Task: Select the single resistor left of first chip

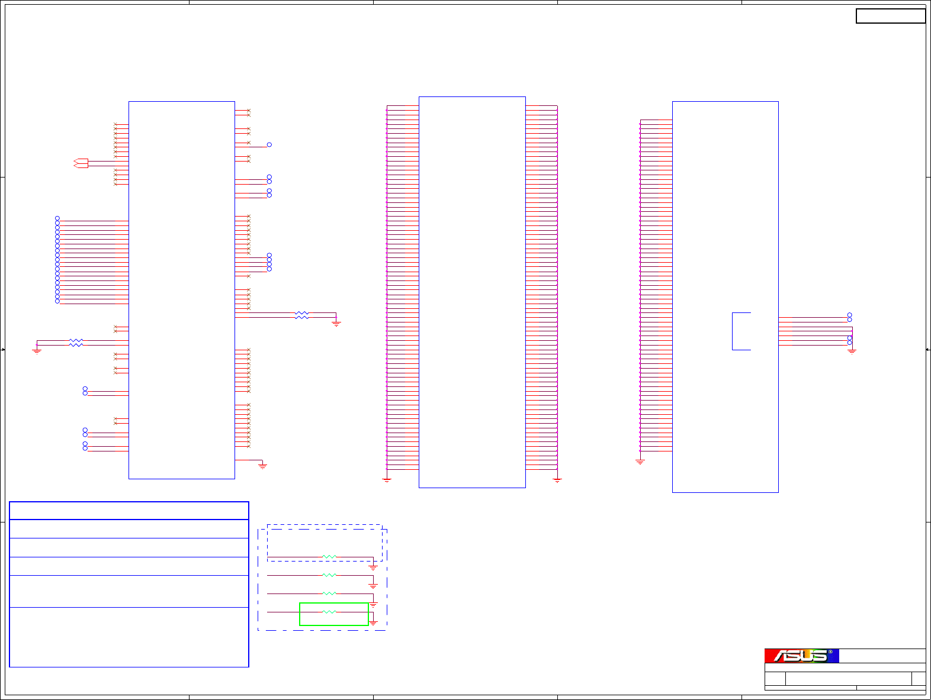Action: [76, 343]
